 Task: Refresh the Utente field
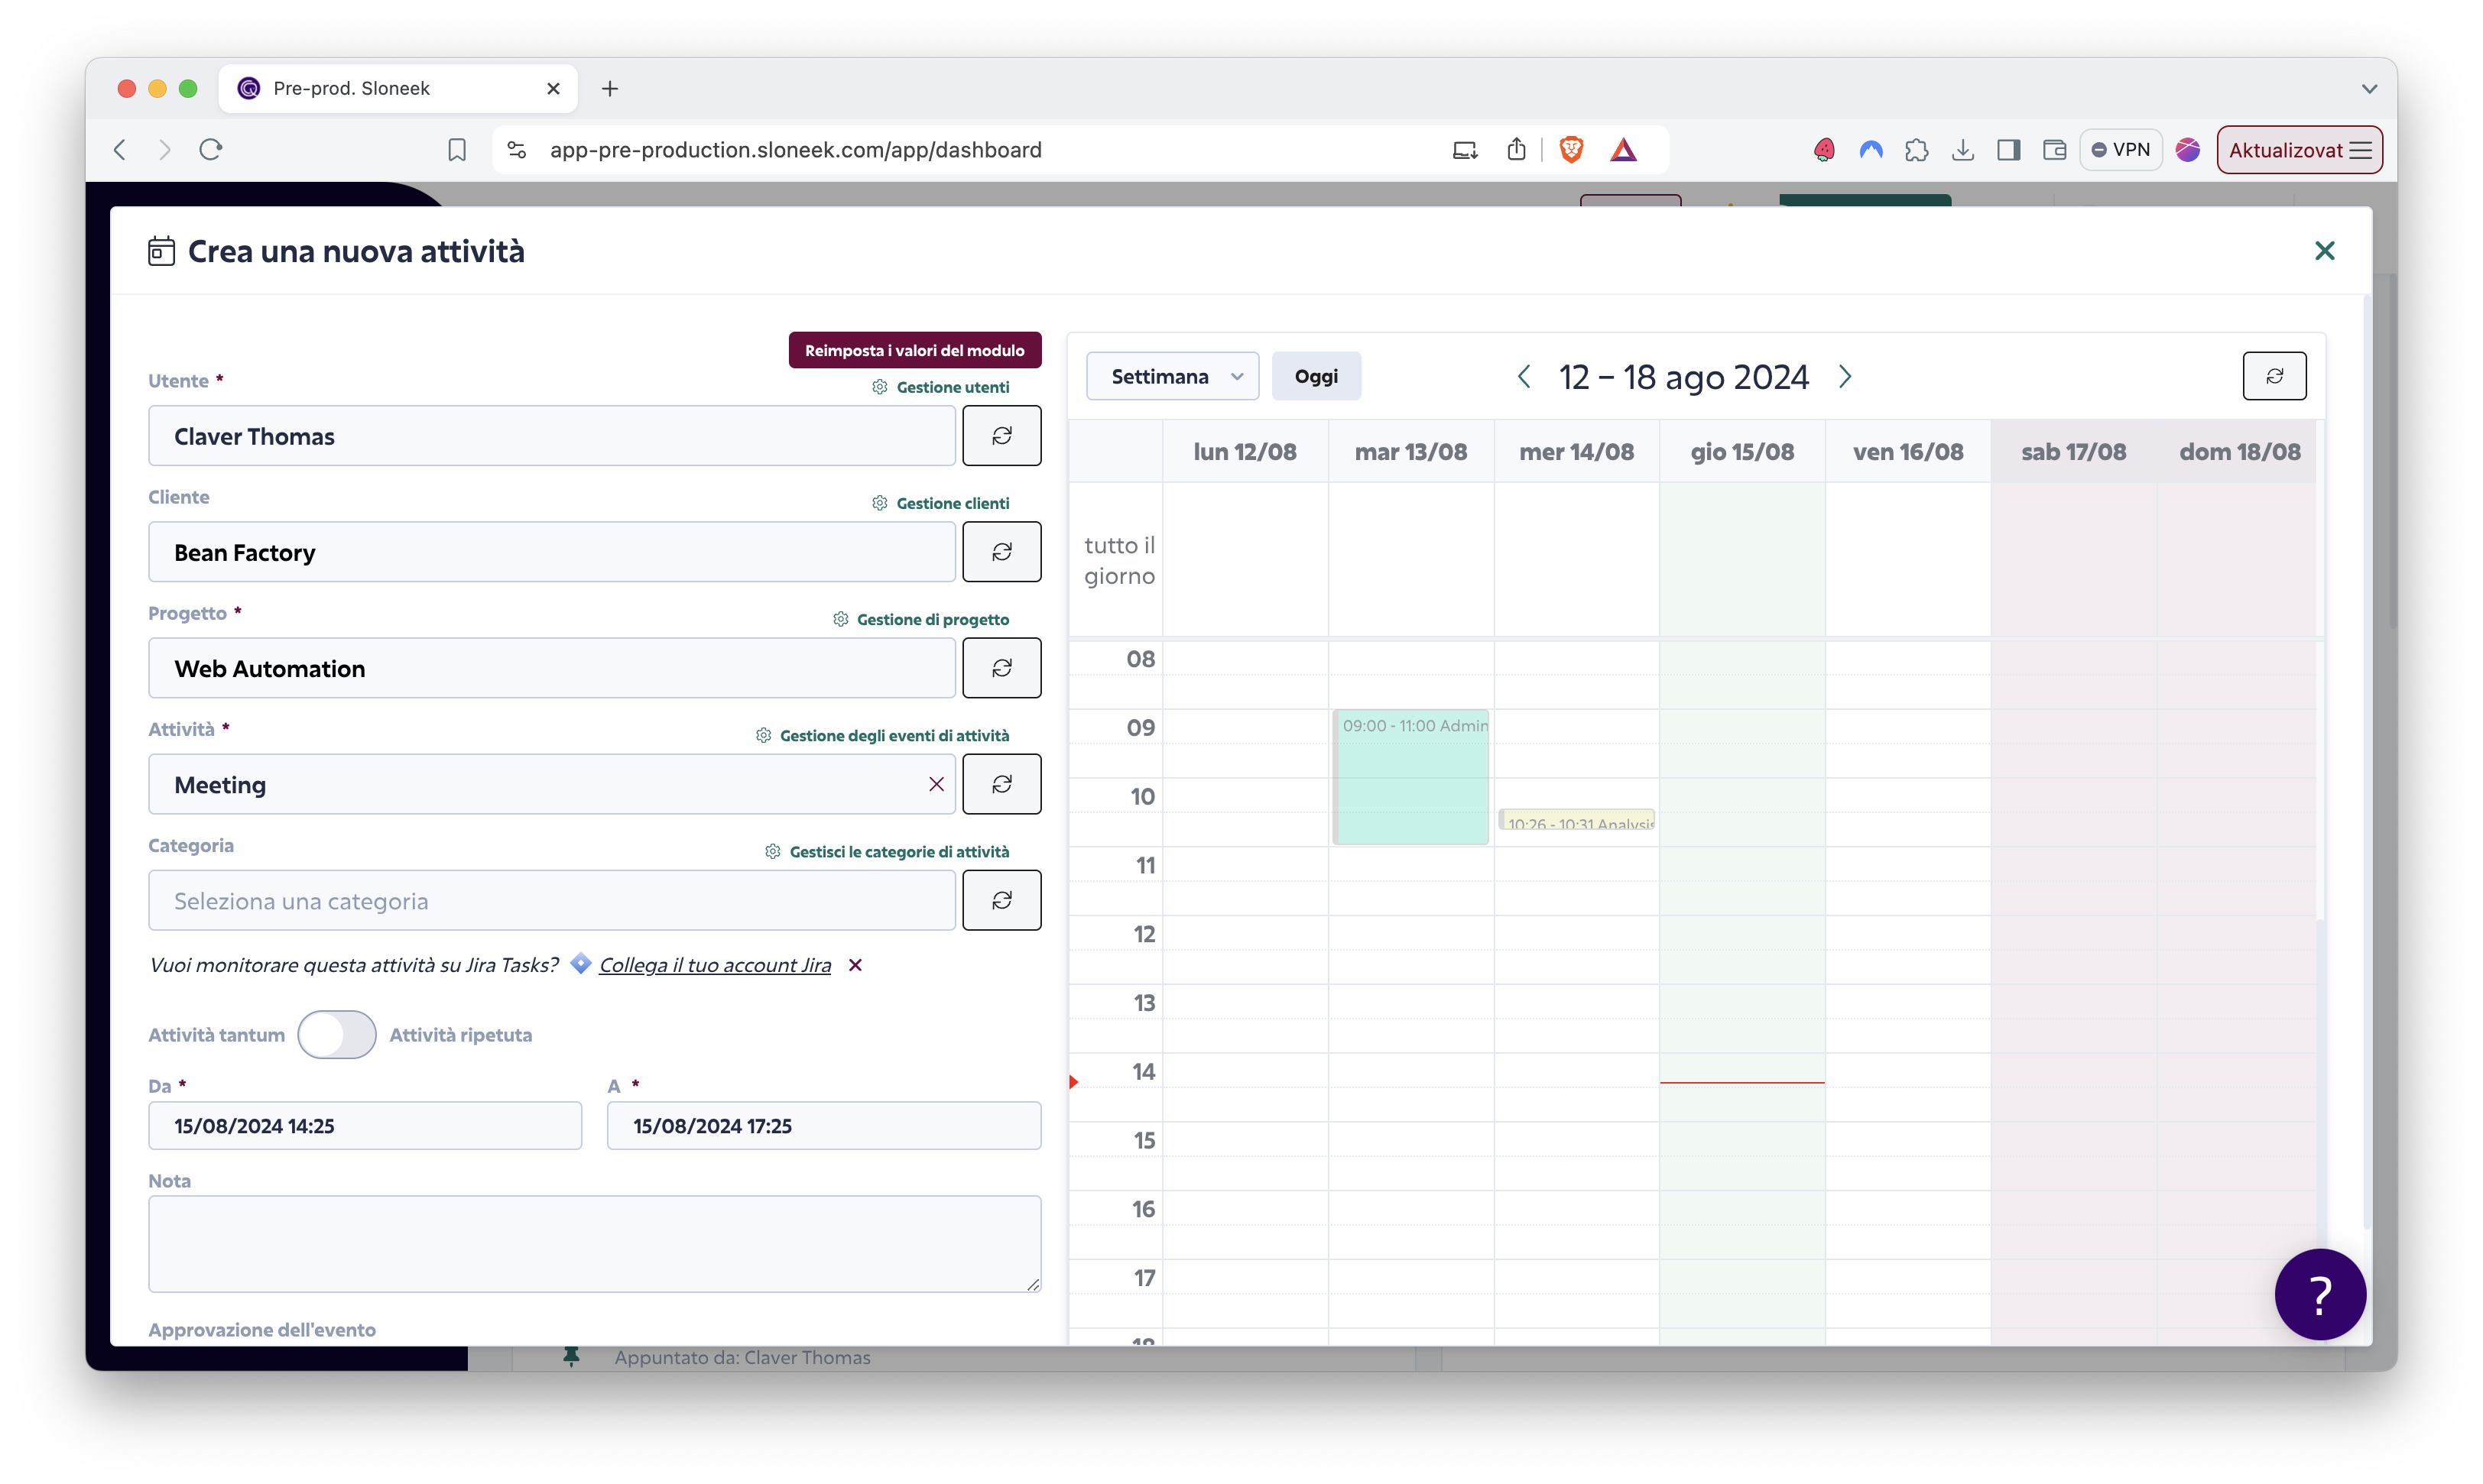coord(1001,436)
